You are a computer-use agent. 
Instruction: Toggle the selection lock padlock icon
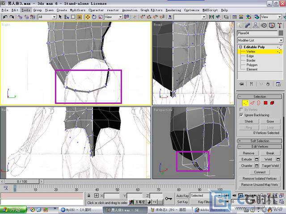pos(88,196)
